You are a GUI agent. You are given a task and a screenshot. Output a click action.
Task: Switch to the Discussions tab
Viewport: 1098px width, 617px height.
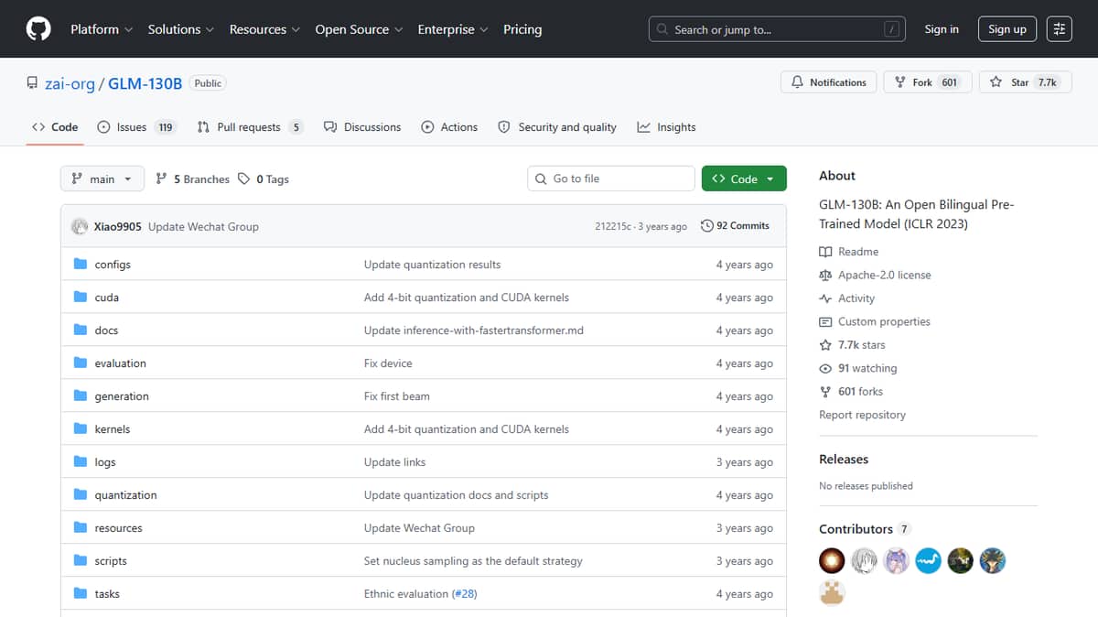tap(362, 127)
